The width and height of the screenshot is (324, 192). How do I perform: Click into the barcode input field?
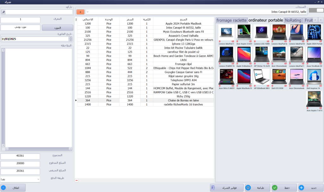39,12
